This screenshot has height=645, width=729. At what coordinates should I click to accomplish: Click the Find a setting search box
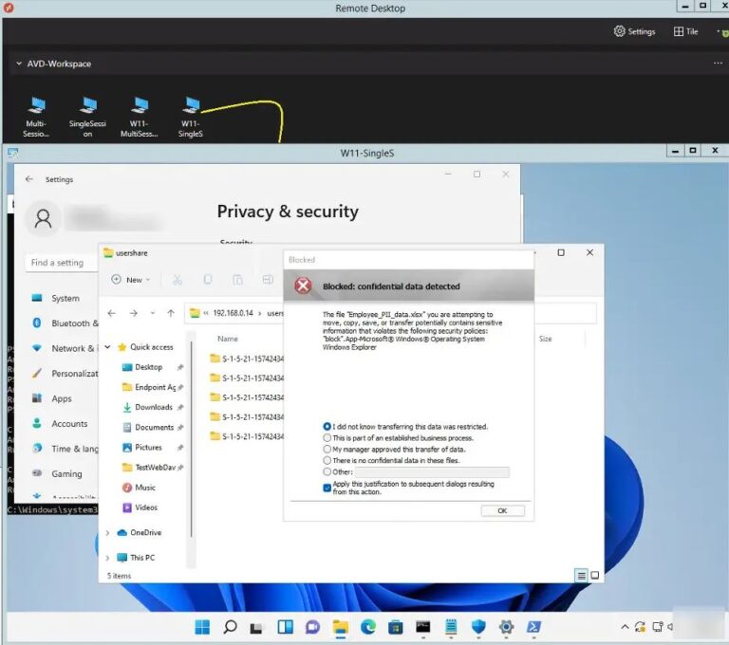click(x=61, y=263)
